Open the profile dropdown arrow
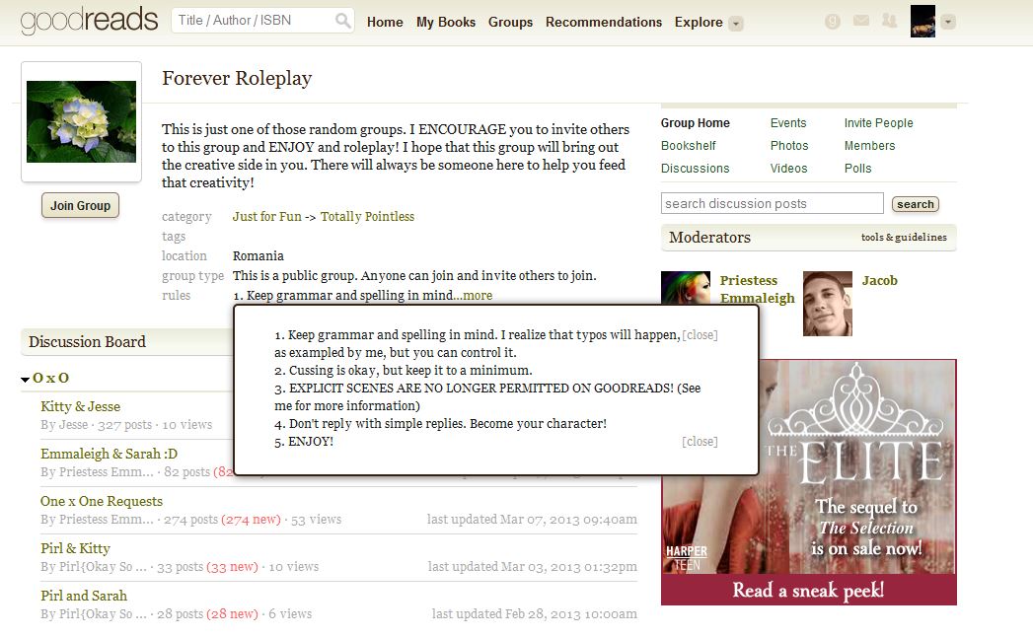 pyautogui.click(x=948, y=22)
